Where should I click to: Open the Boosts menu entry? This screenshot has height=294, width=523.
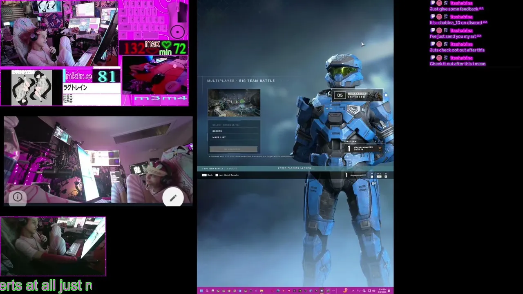point(234,131)
